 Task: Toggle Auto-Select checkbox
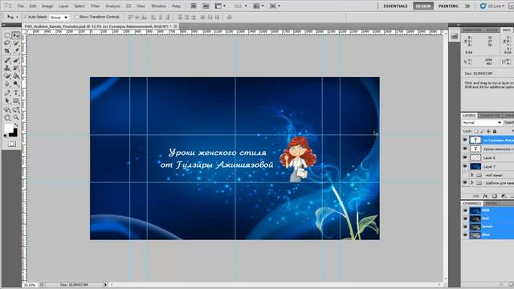25,17
